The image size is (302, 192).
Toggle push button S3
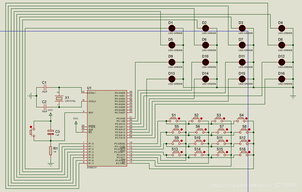coord(219,120)
